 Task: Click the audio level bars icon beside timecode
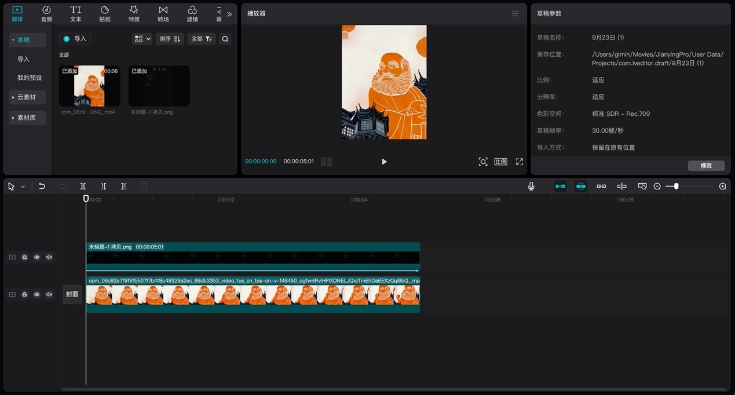(327, 162)
